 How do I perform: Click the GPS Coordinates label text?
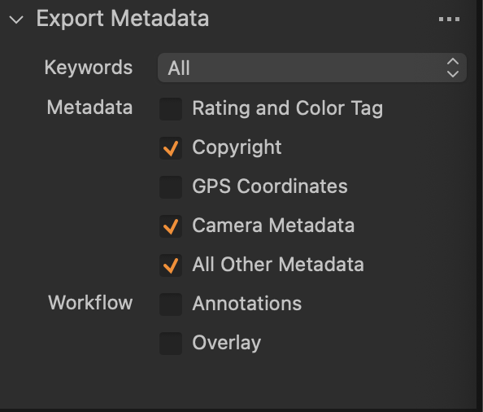[270, 186]
